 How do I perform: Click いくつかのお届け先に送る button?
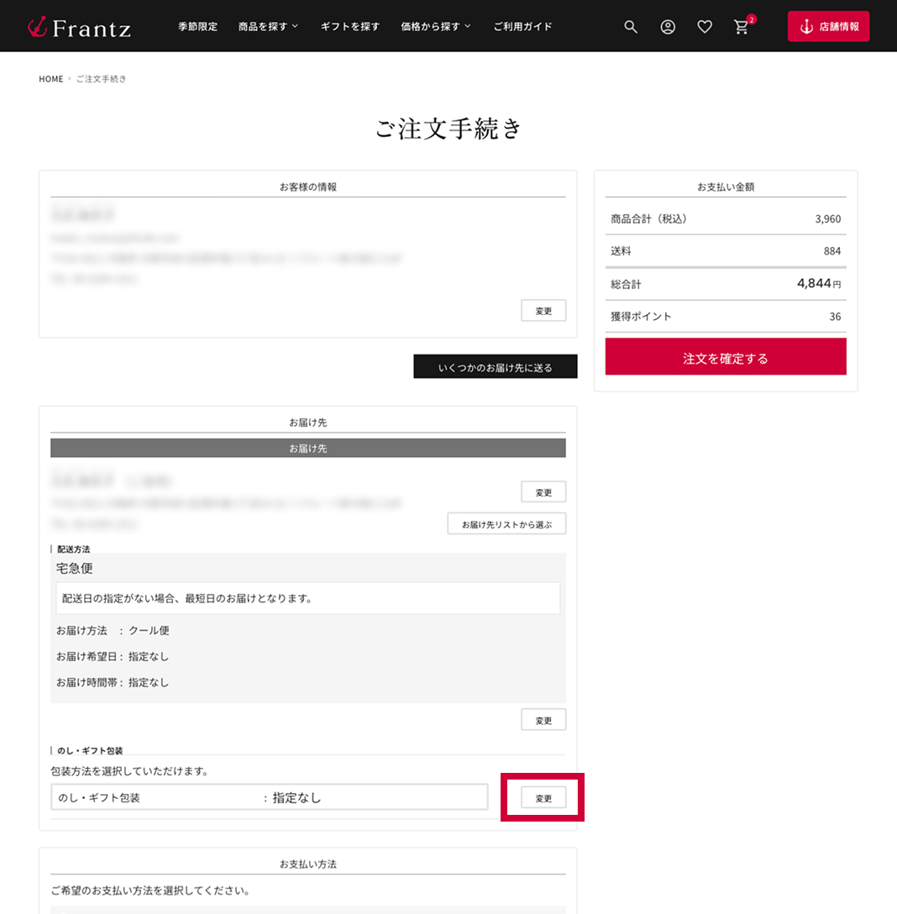pos(495,367)
